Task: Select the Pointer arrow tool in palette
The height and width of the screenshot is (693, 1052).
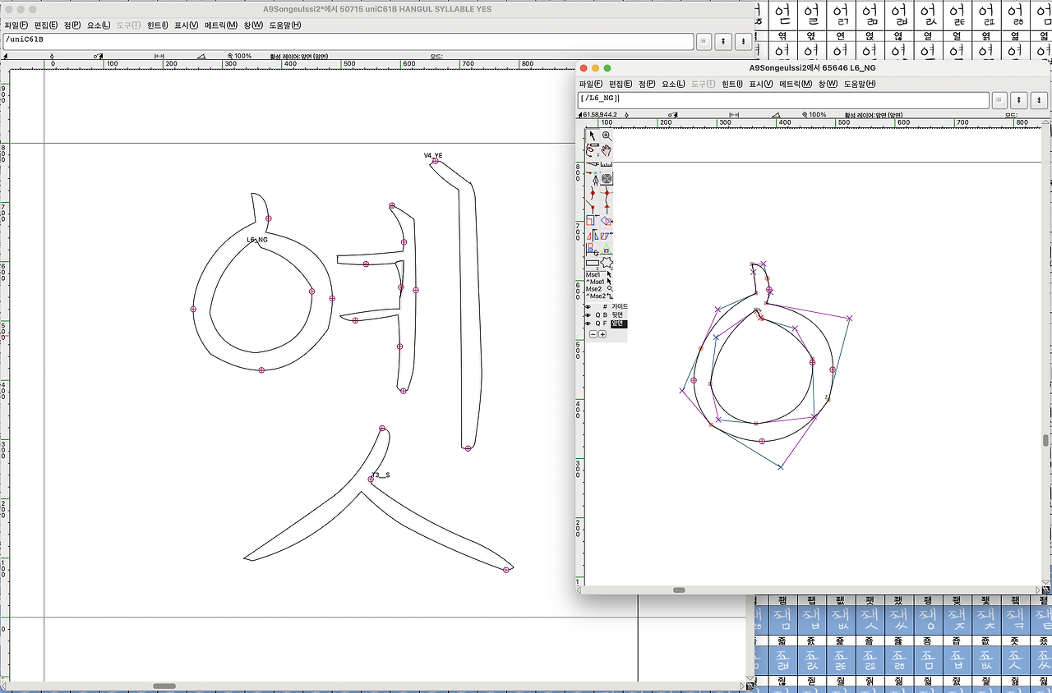Action: (592, 135)
